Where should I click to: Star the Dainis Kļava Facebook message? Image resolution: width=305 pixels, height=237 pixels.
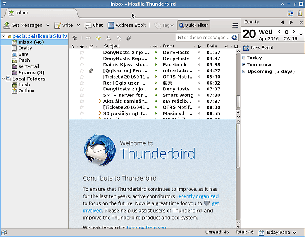[82, 64]
